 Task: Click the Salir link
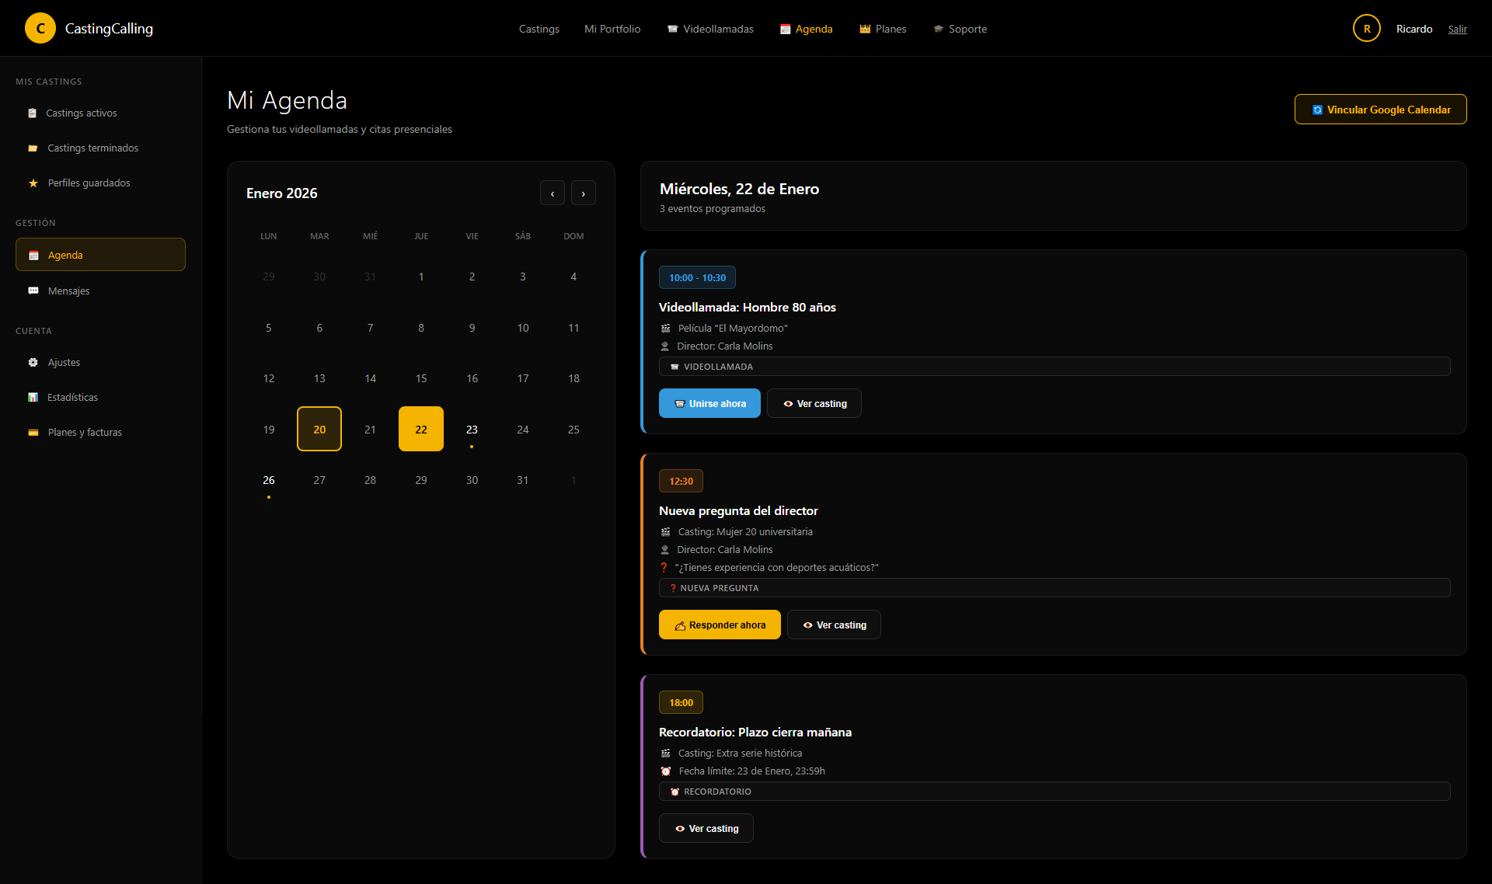1457,29
